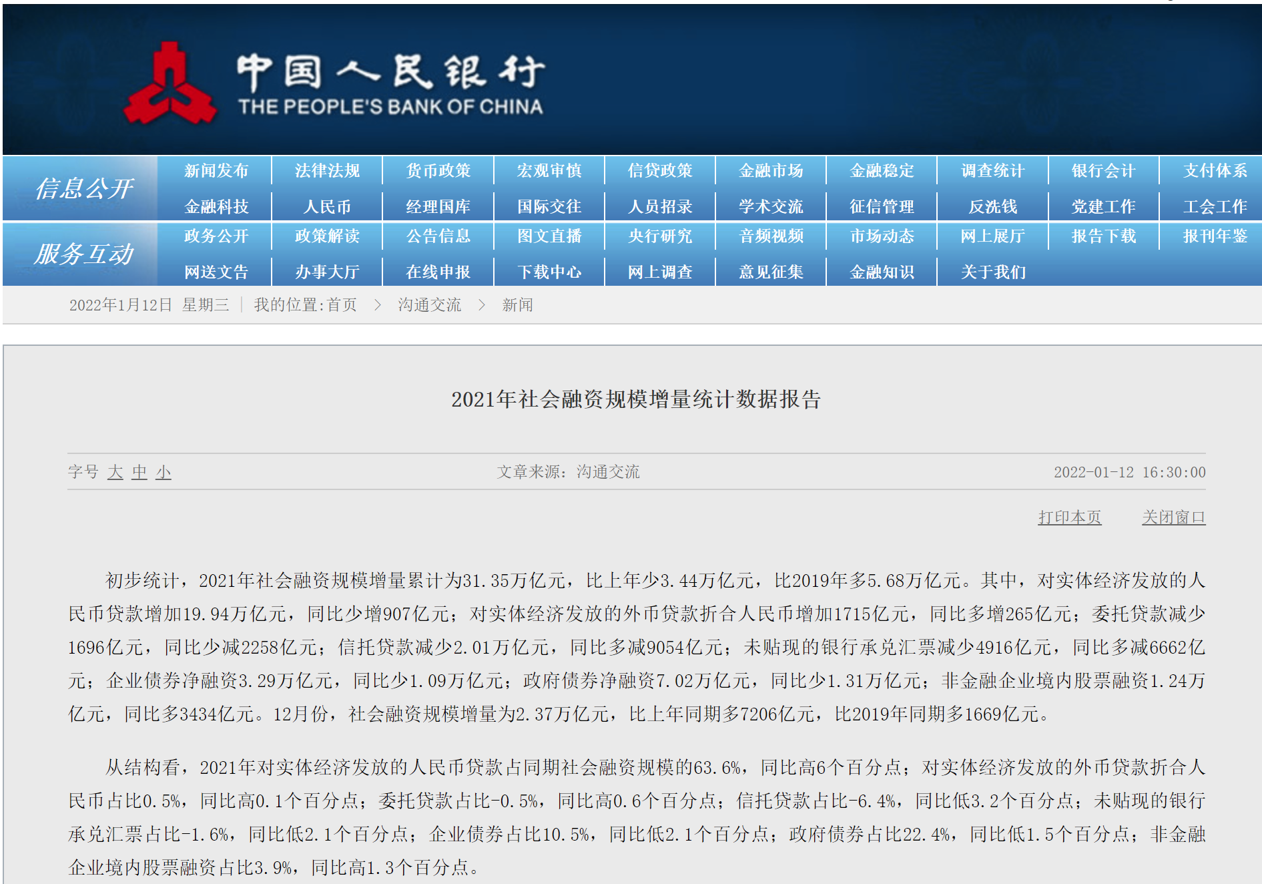Set font size to 中
Screen dimensions: 1262x884
(x=139, y=473)
